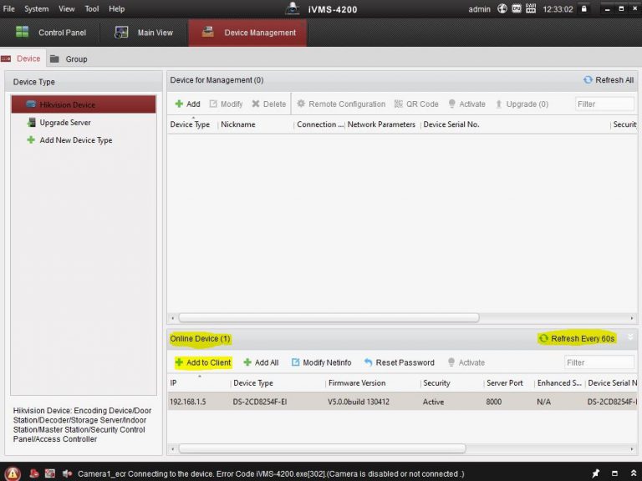The image size is (642, 481).
Task: Sort by Device Serial No. column header
Action: click(451, 124)
